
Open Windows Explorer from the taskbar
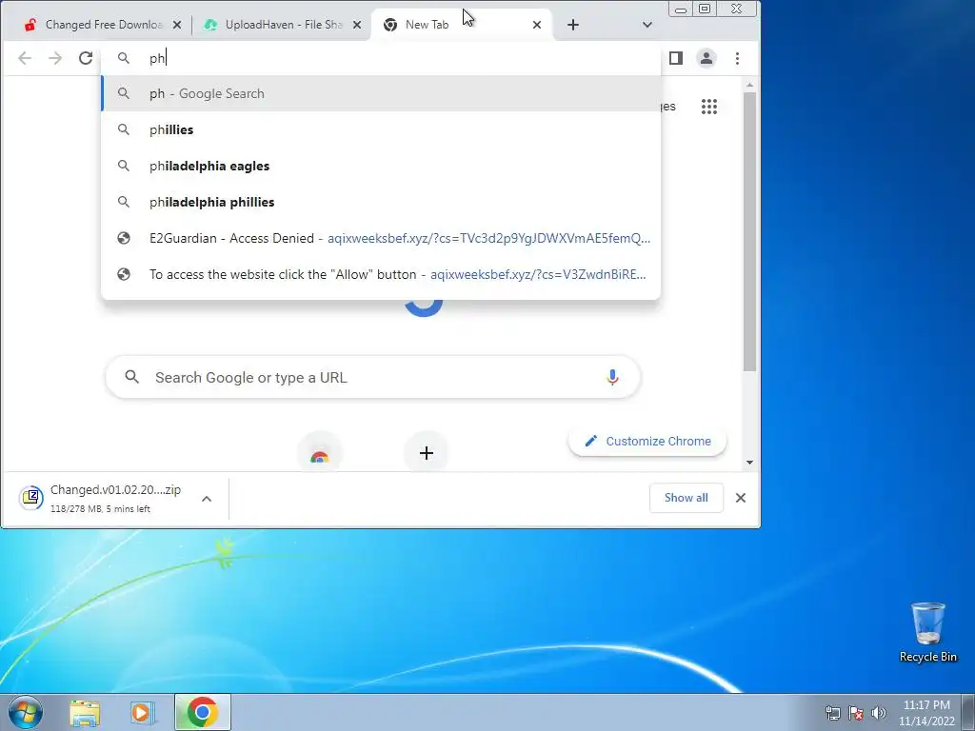pos(85,712)
